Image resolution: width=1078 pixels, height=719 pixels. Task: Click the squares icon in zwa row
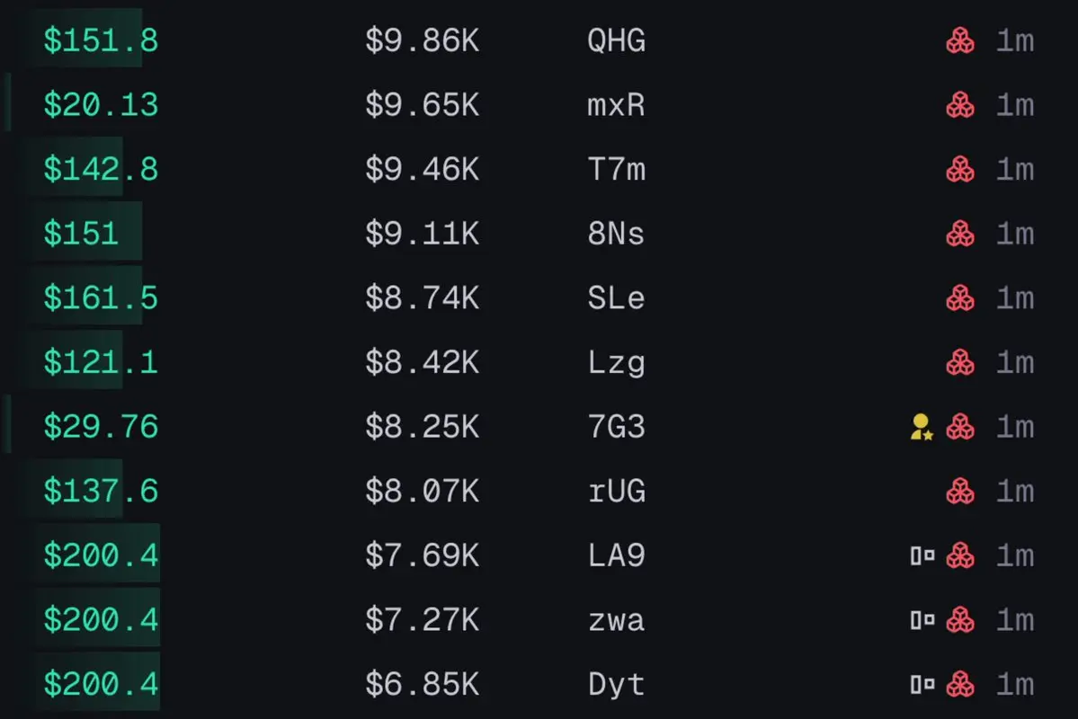(922, 620)
